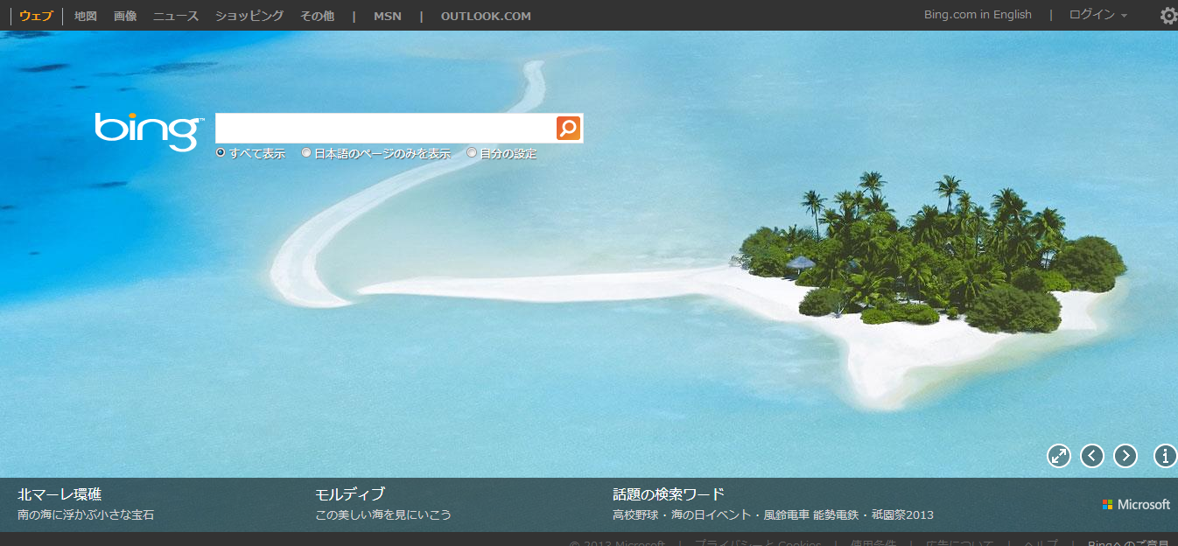Click the orange search magnifier button
Screen dimensions: 1178x546
[x=568, y=129]
